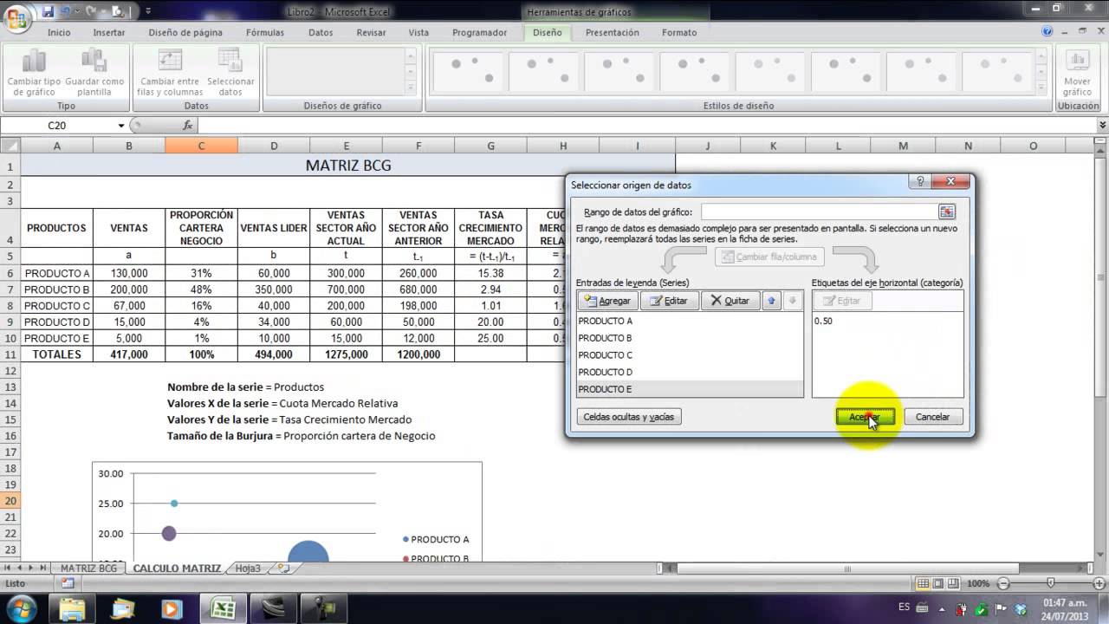1109x624 pixels.
Task: Click the range selector collapse icon
Action: tap(947, 211)
